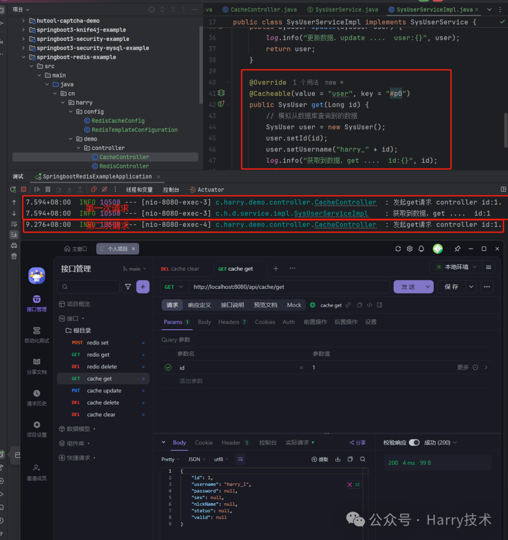Open 接口管理 in the Apifox sidebar
The image size is (508, 540).
coord(37,303)
